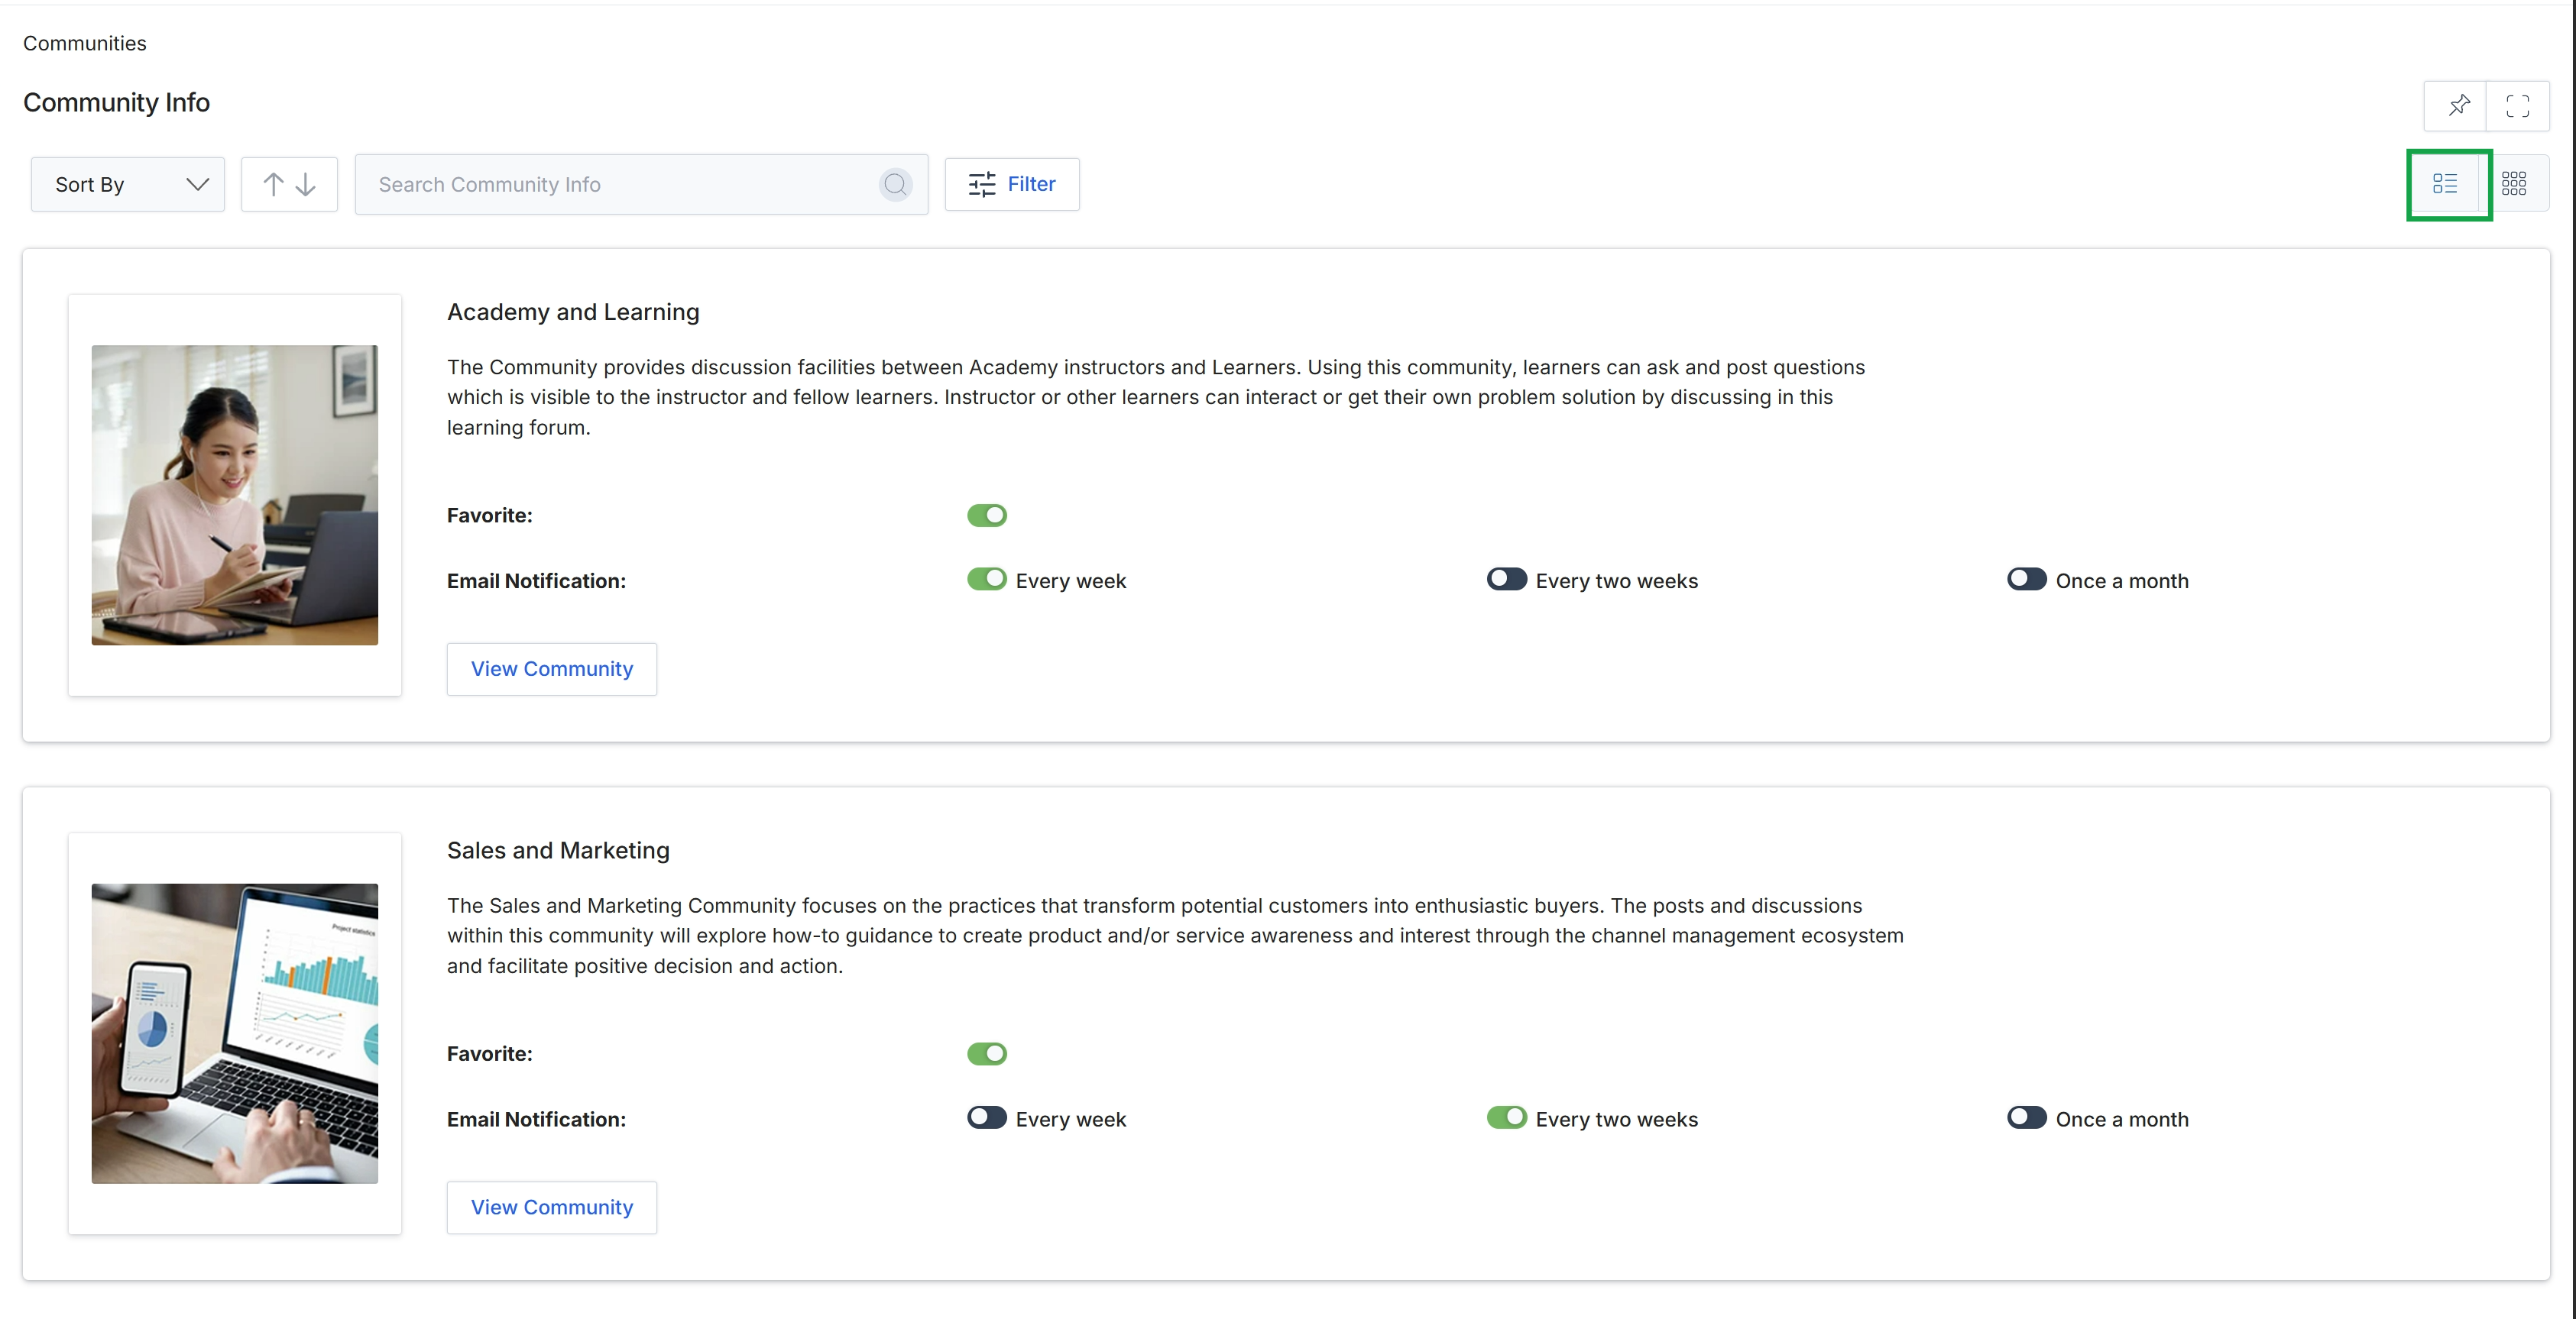Switch to list view layout
Viewport: 2576px width, 1319px height.
2446,184
